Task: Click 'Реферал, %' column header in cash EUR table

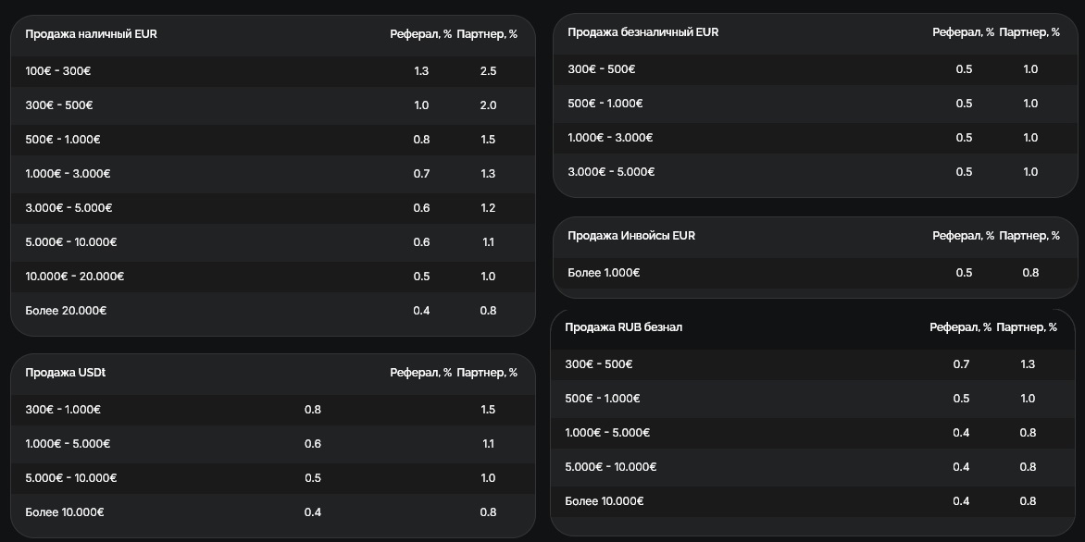Action: [420, 34]
